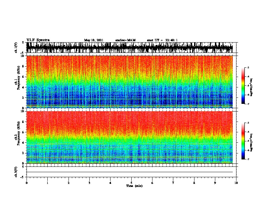Click the "-7" tick on ch.1 colorbar
Viewport: 266px width, 205px height.
click(248, 104)
